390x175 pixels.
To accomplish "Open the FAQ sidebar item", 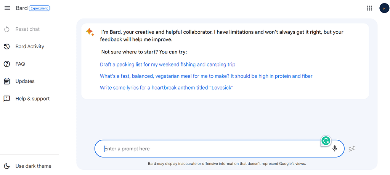I will pos(20,64).
